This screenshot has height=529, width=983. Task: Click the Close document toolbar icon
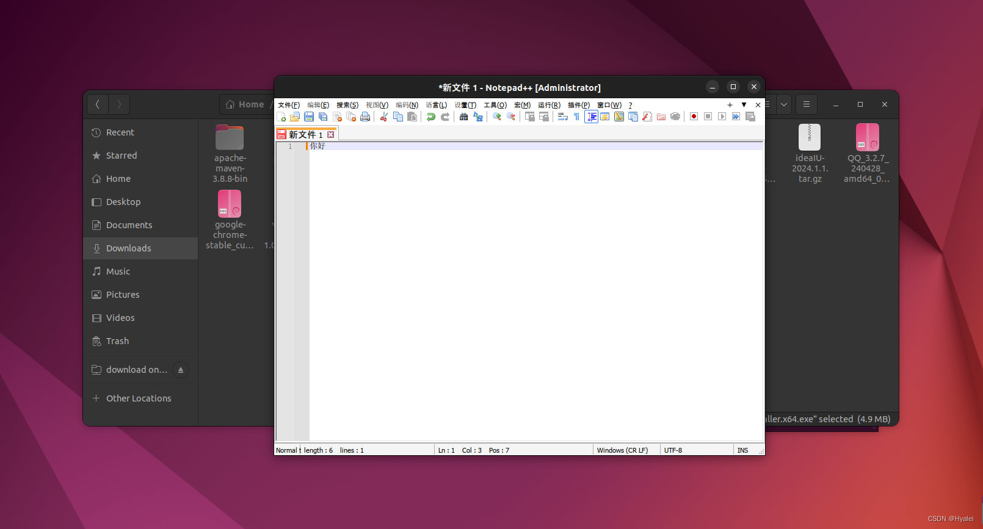click(337, 117)
